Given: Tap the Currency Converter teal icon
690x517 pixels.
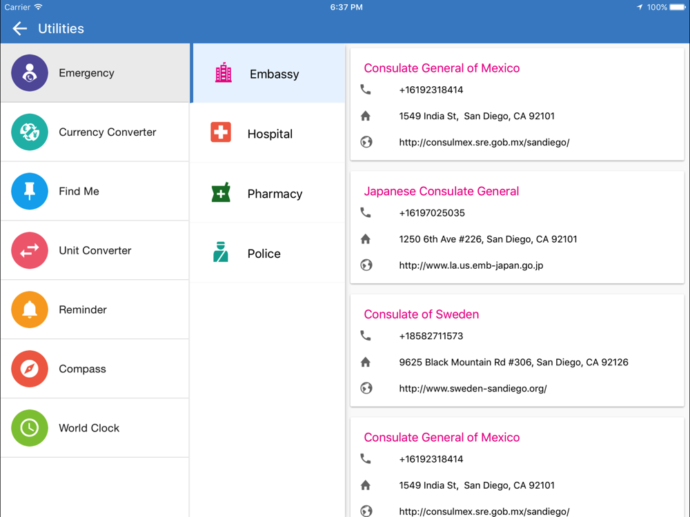Looking at the screenshot, I should point(30,132).
